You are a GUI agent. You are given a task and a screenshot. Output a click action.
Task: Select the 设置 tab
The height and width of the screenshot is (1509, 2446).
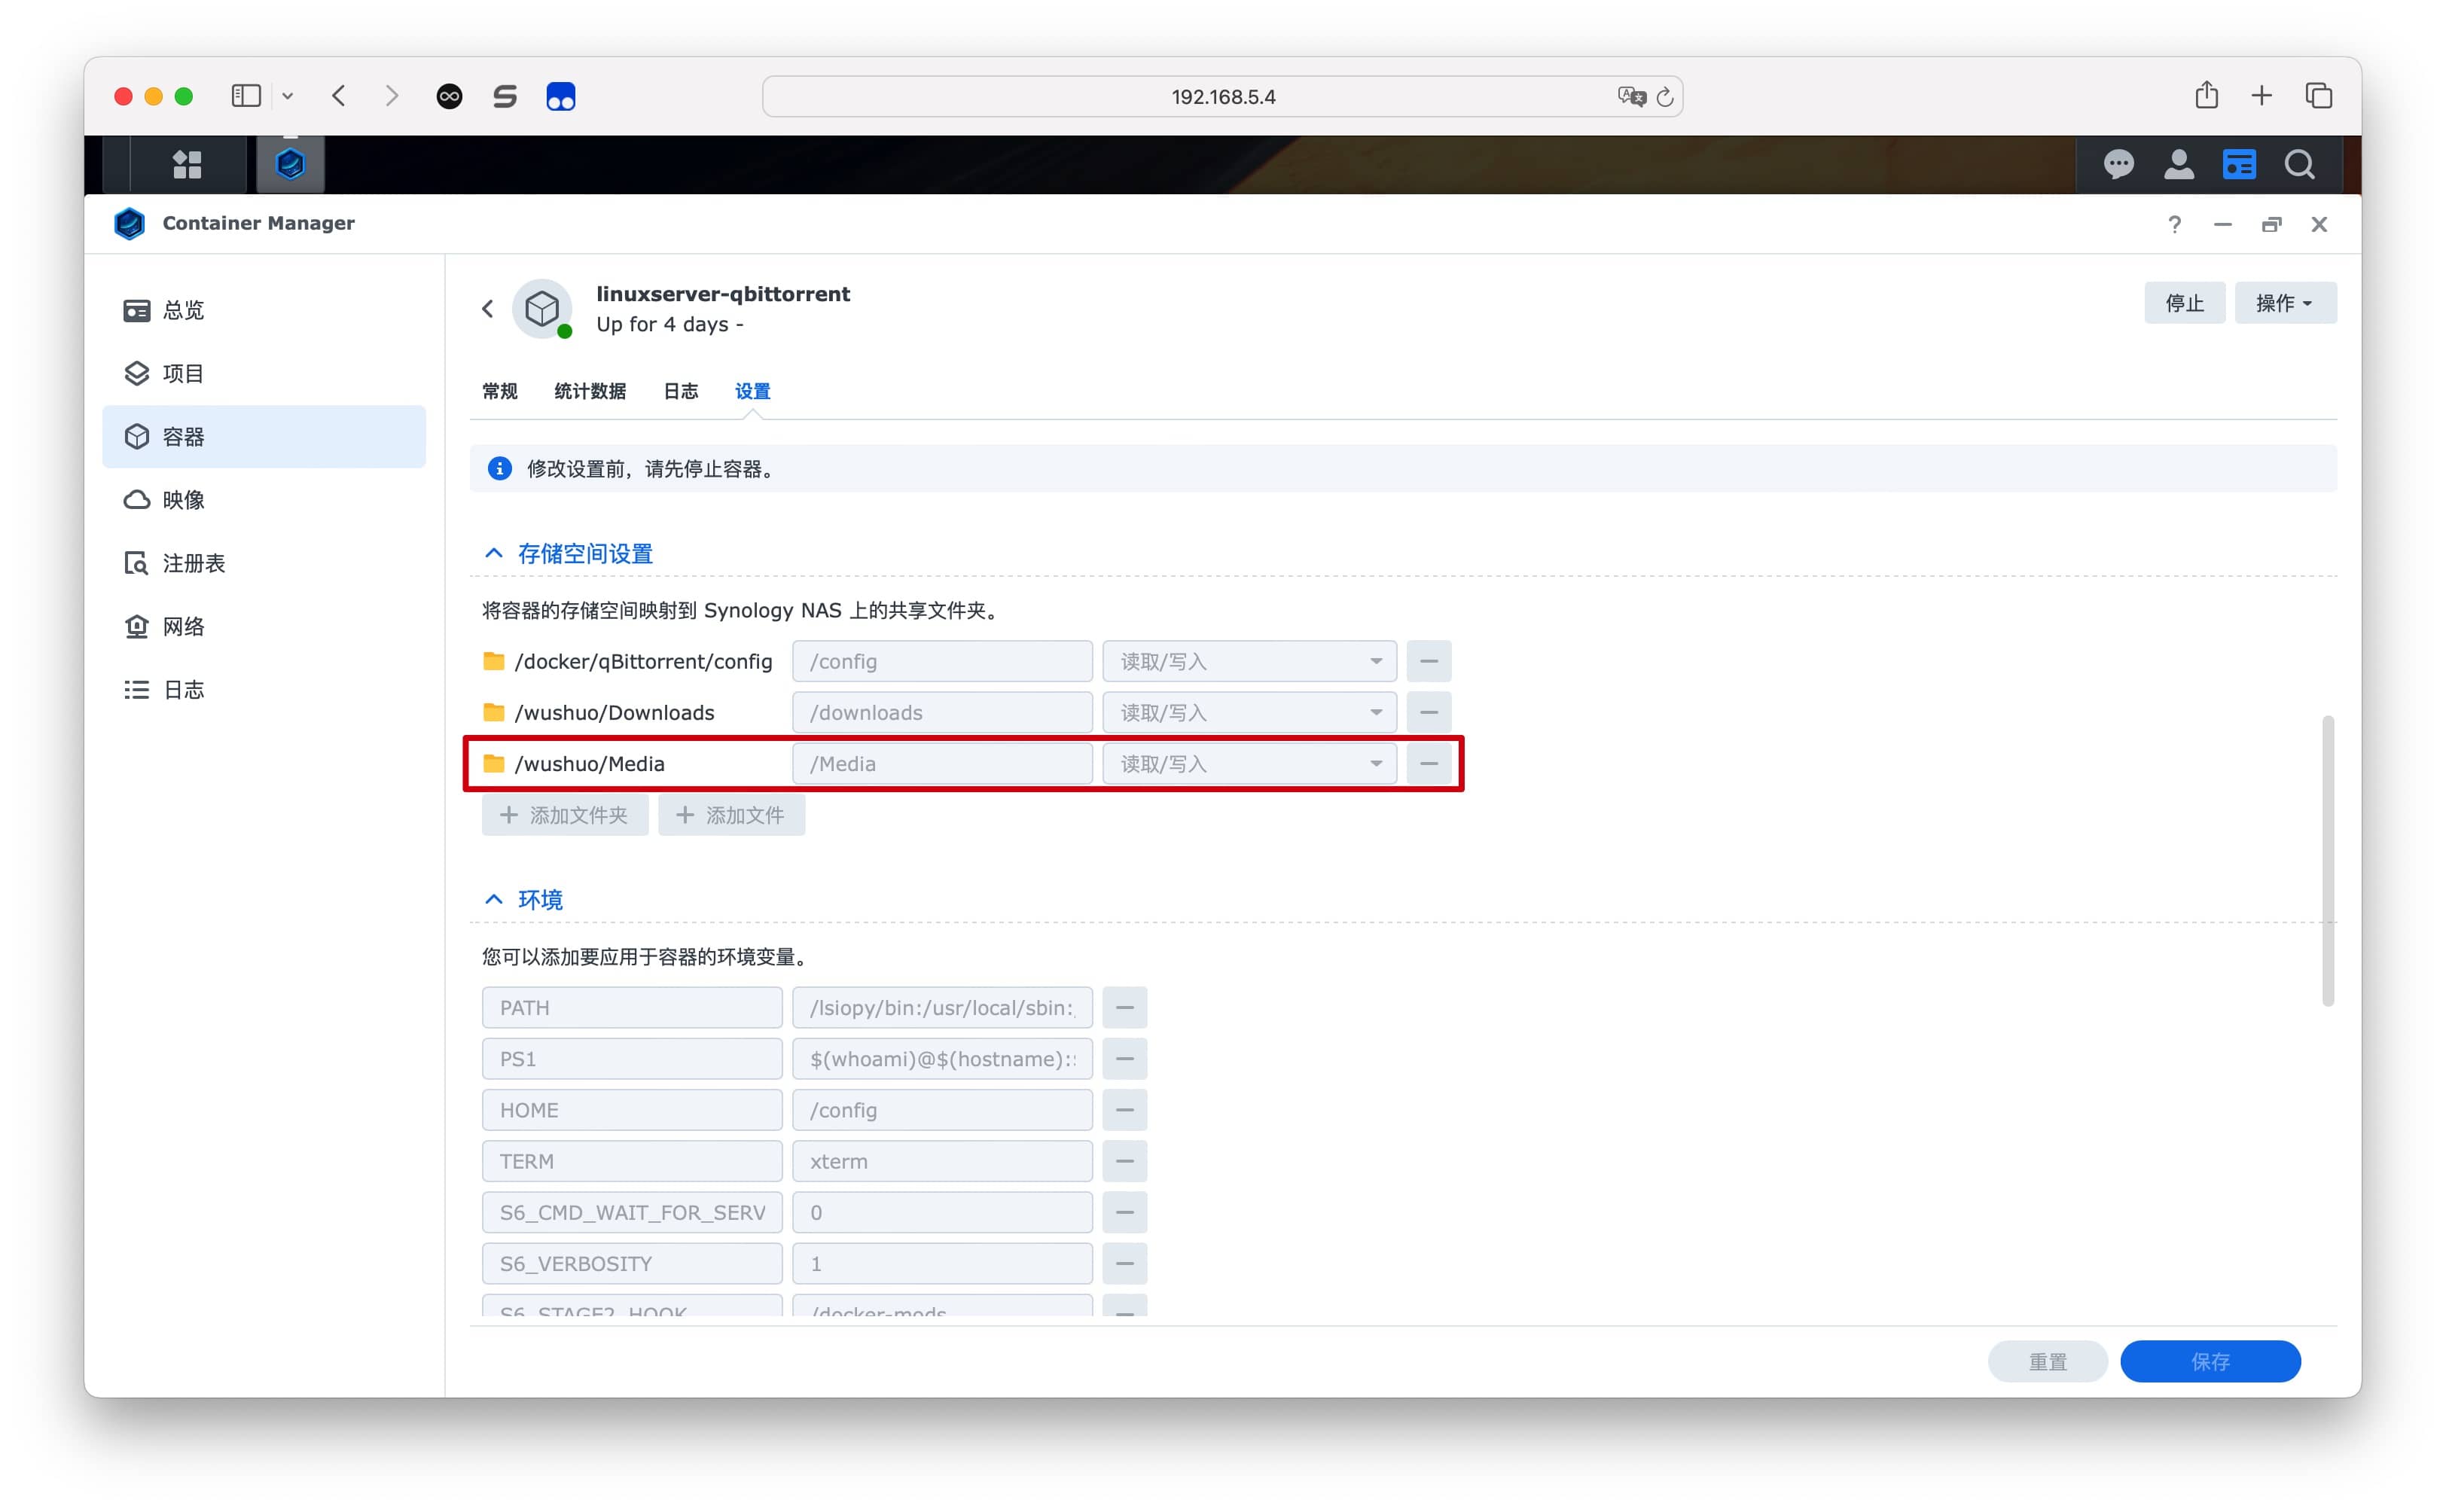pos(752,392)
